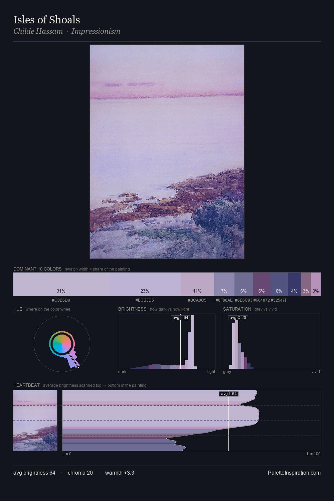Click the #C0B6D0 hex label

coord(61,300)
